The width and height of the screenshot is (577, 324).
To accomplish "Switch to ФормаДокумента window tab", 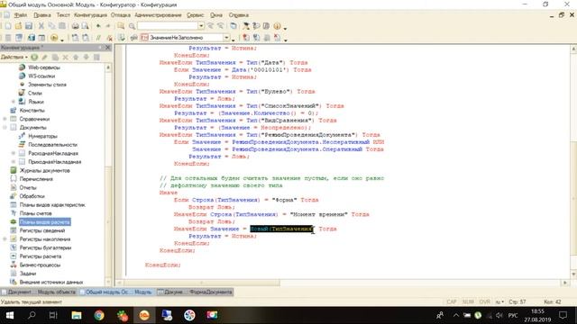I will (195, 292).
